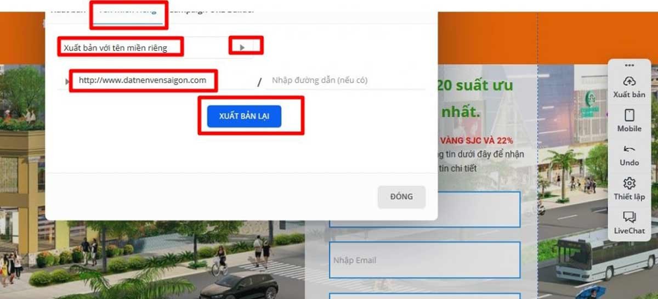Click the Undo arrow in side toolbar
Screen dimensions: 658x299
(629, 149)
